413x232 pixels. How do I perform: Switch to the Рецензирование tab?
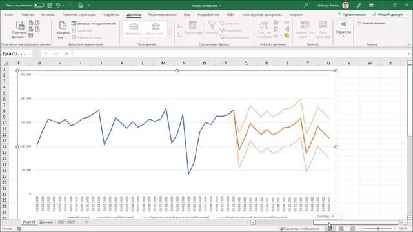click(162, 15)
